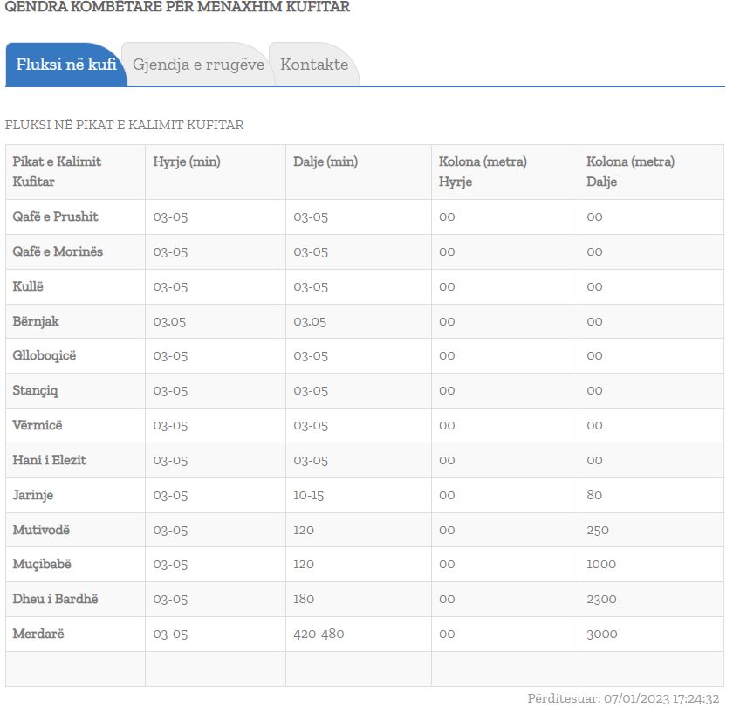Image resolution: width=733 pixels, height=721 pixels.
Task: Select the Qafë e Morinës border point
Action: coord(58,251)
